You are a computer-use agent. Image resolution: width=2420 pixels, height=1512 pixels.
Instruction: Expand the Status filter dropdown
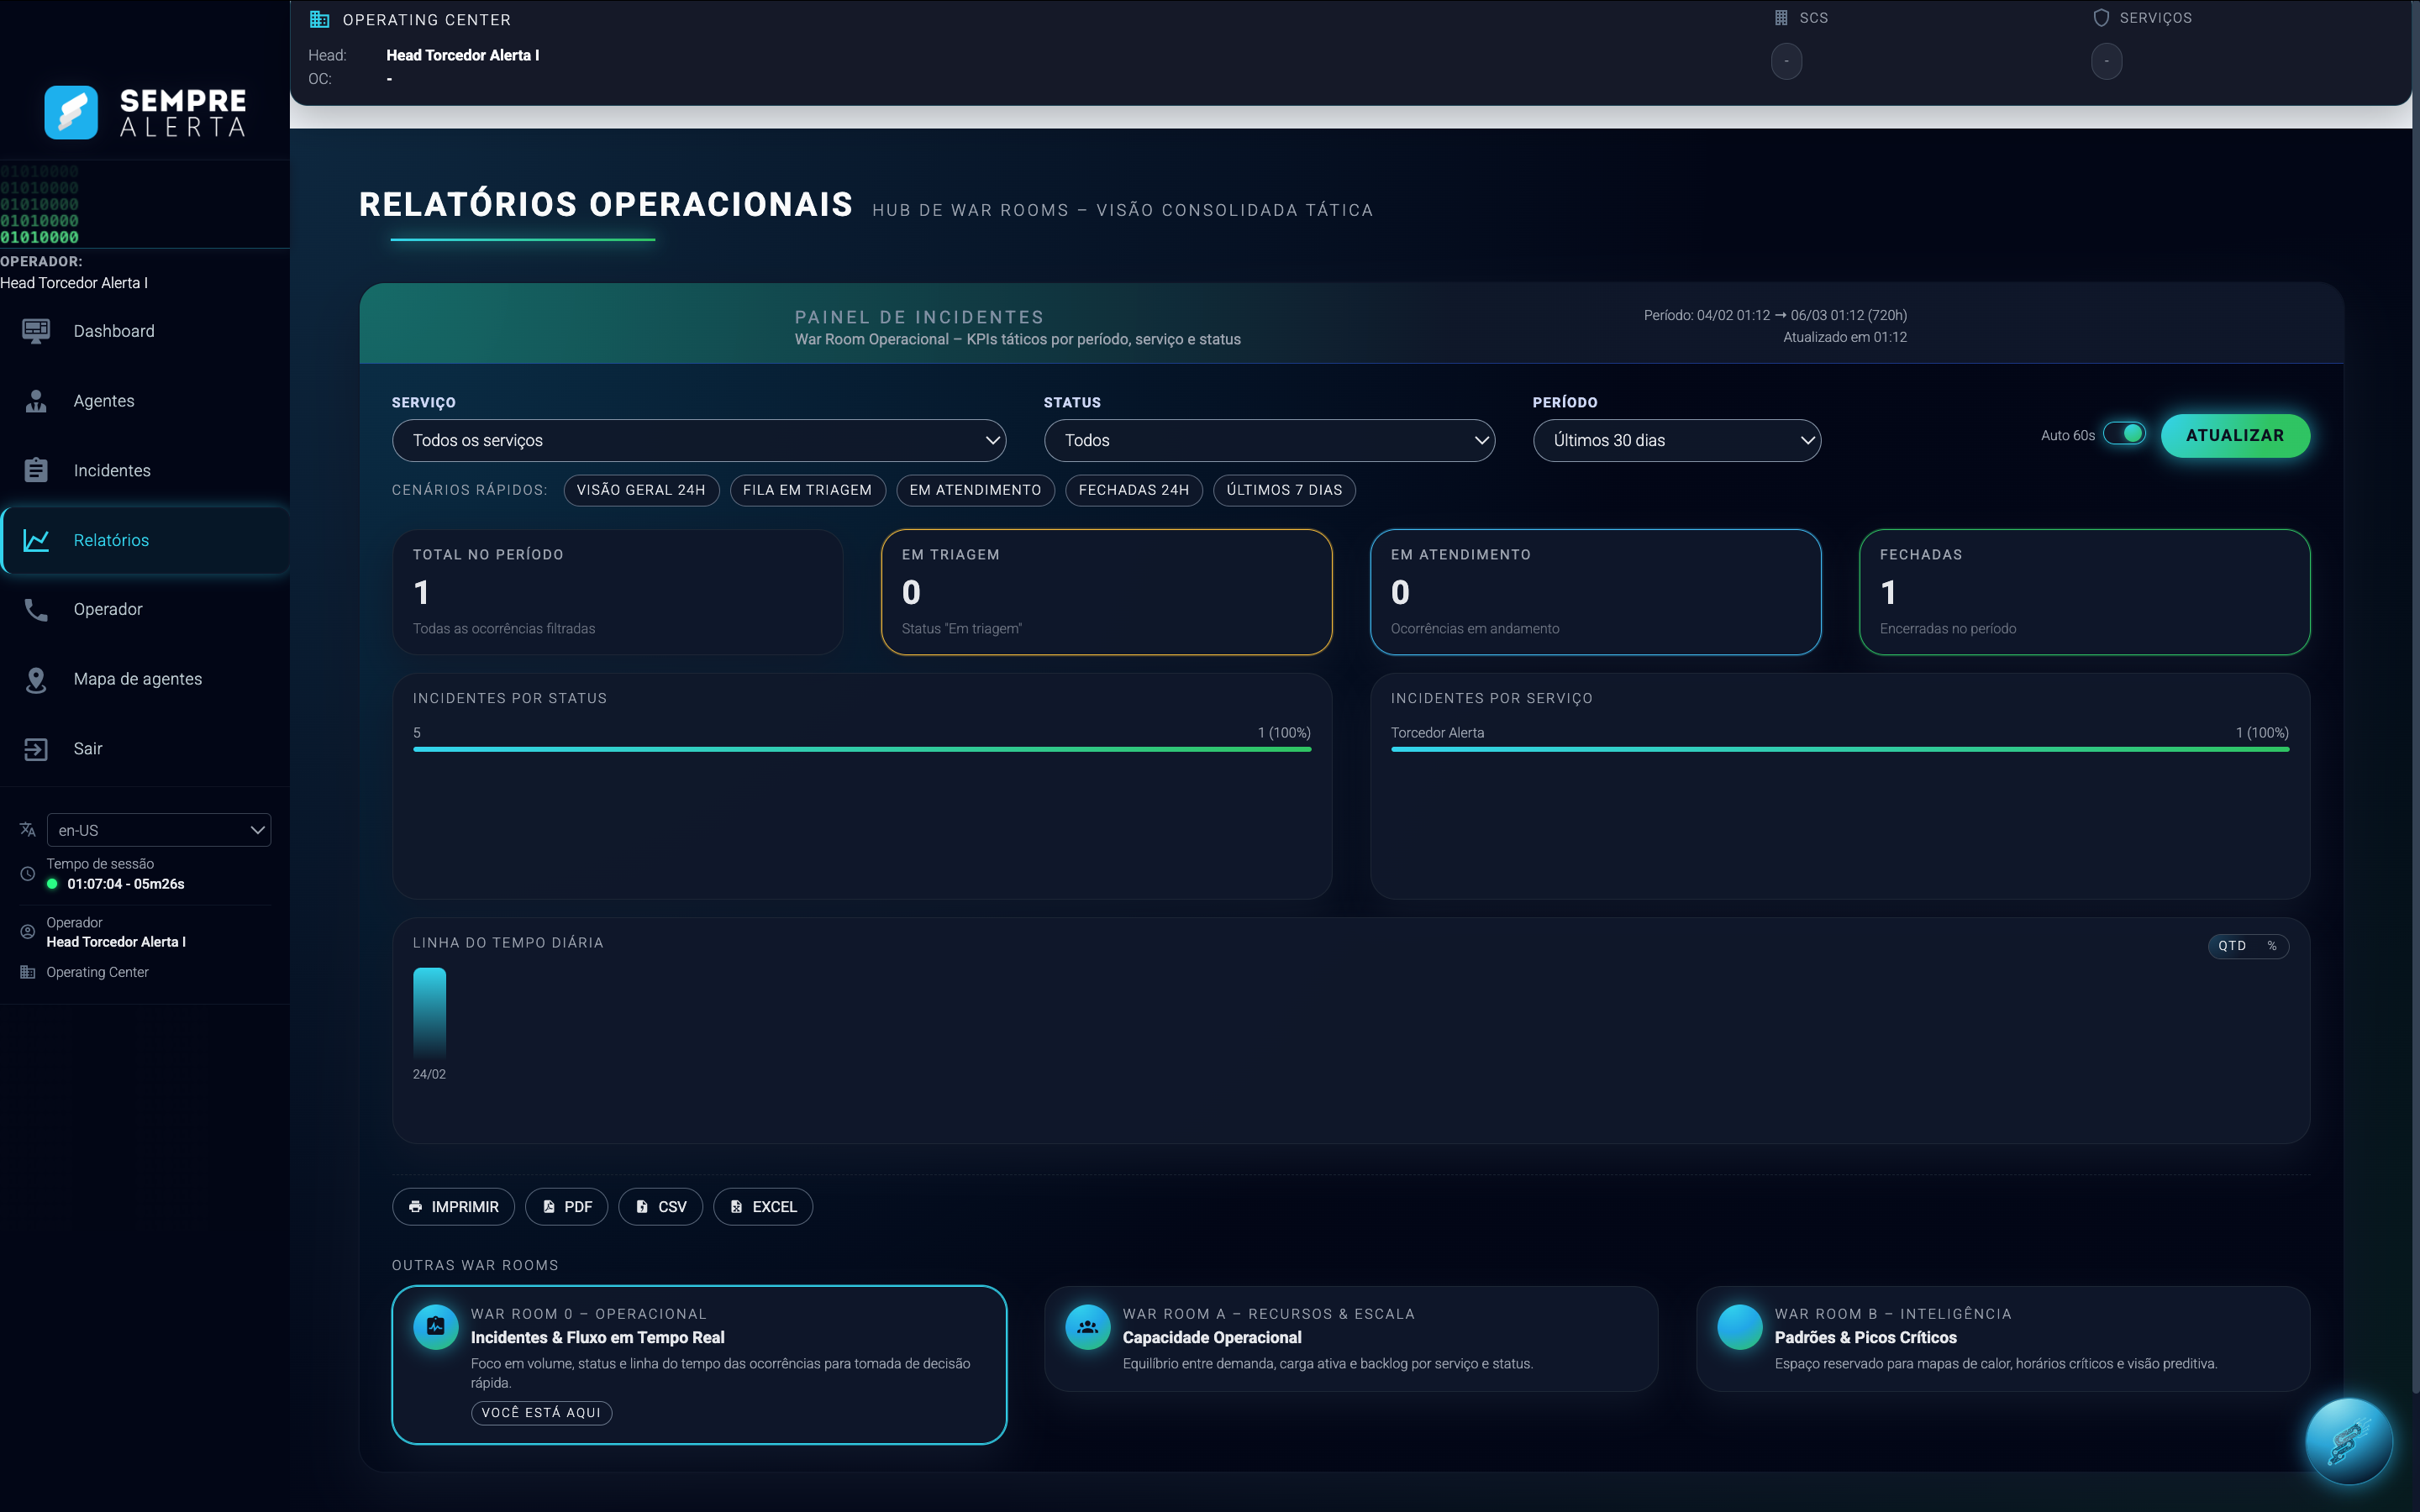pyautogui.click(x=1268, y=441)
